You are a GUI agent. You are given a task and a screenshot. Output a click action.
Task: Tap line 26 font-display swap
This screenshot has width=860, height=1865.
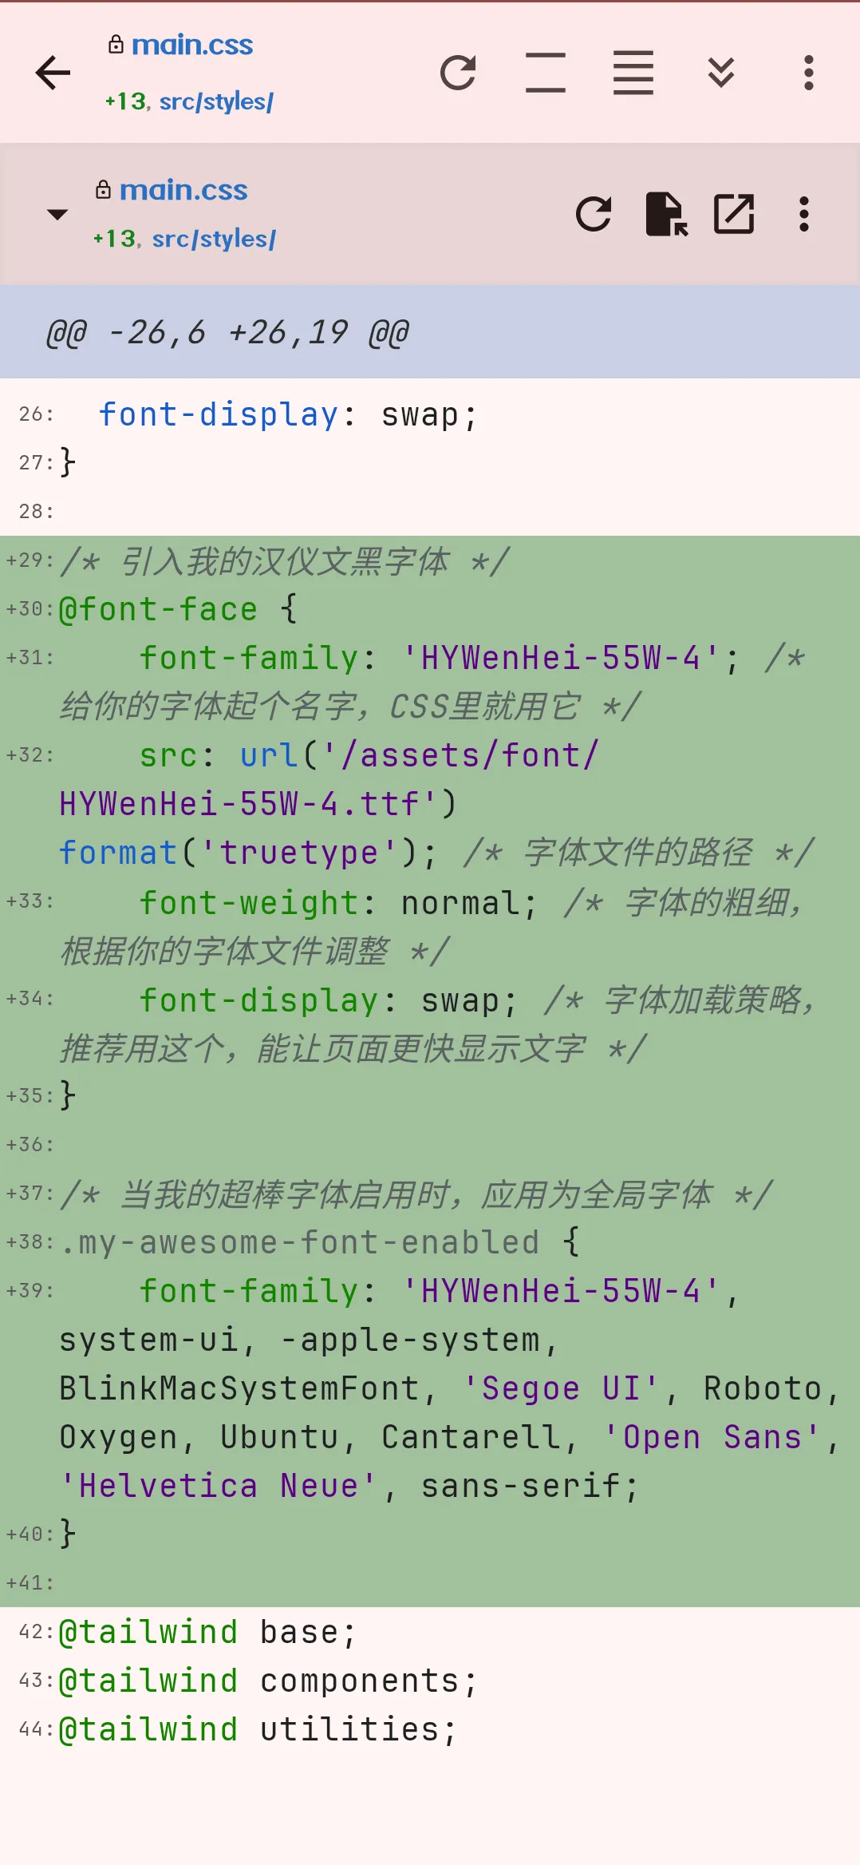point(287,415)
